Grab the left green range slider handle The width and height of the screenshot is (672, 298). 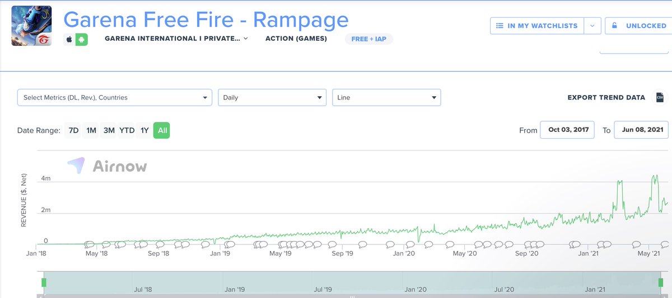pyautogui.click(x=44, y=282)
